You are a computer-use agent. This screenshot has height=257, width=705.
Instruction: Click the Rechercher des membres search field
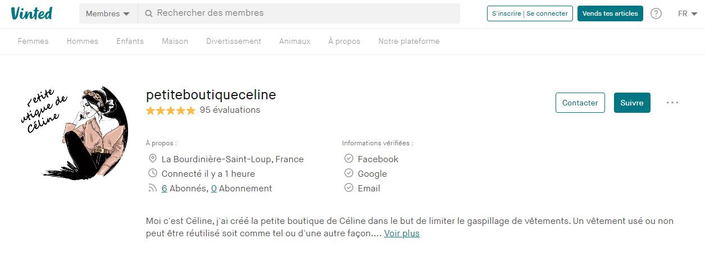pyautogui.click(x=303, y=13)
